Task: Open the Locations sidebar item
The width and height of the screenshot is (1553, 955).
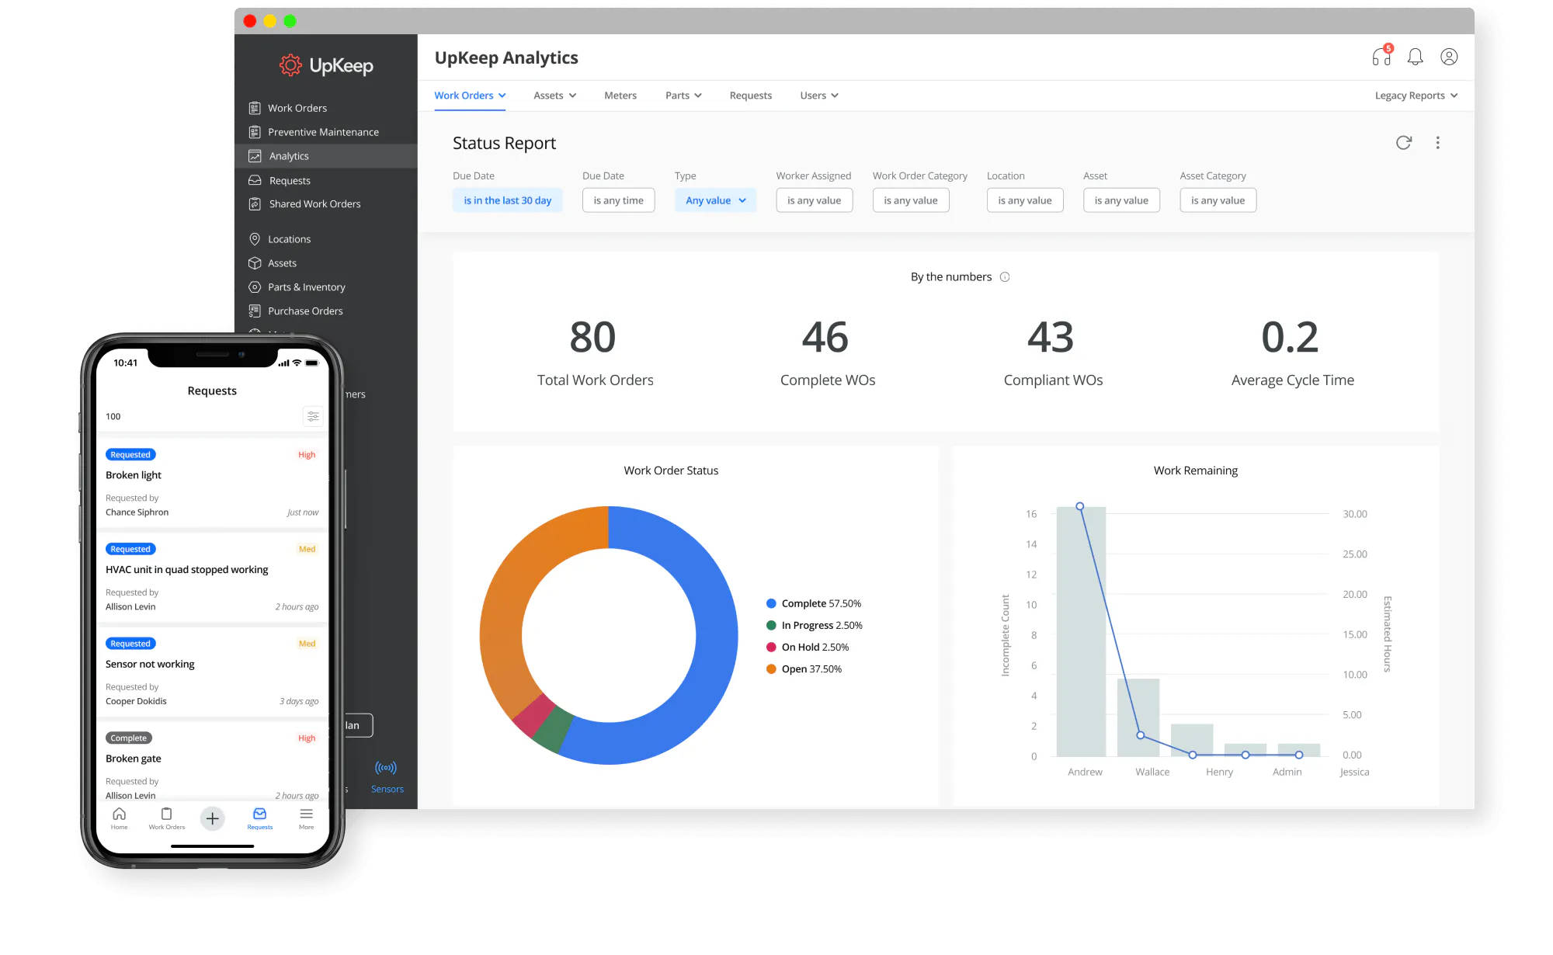Action: coord(289,238)
